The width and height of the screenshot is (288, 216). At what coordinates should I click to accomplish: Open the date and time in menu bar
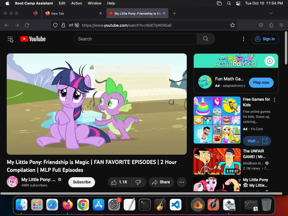point(264,3)
